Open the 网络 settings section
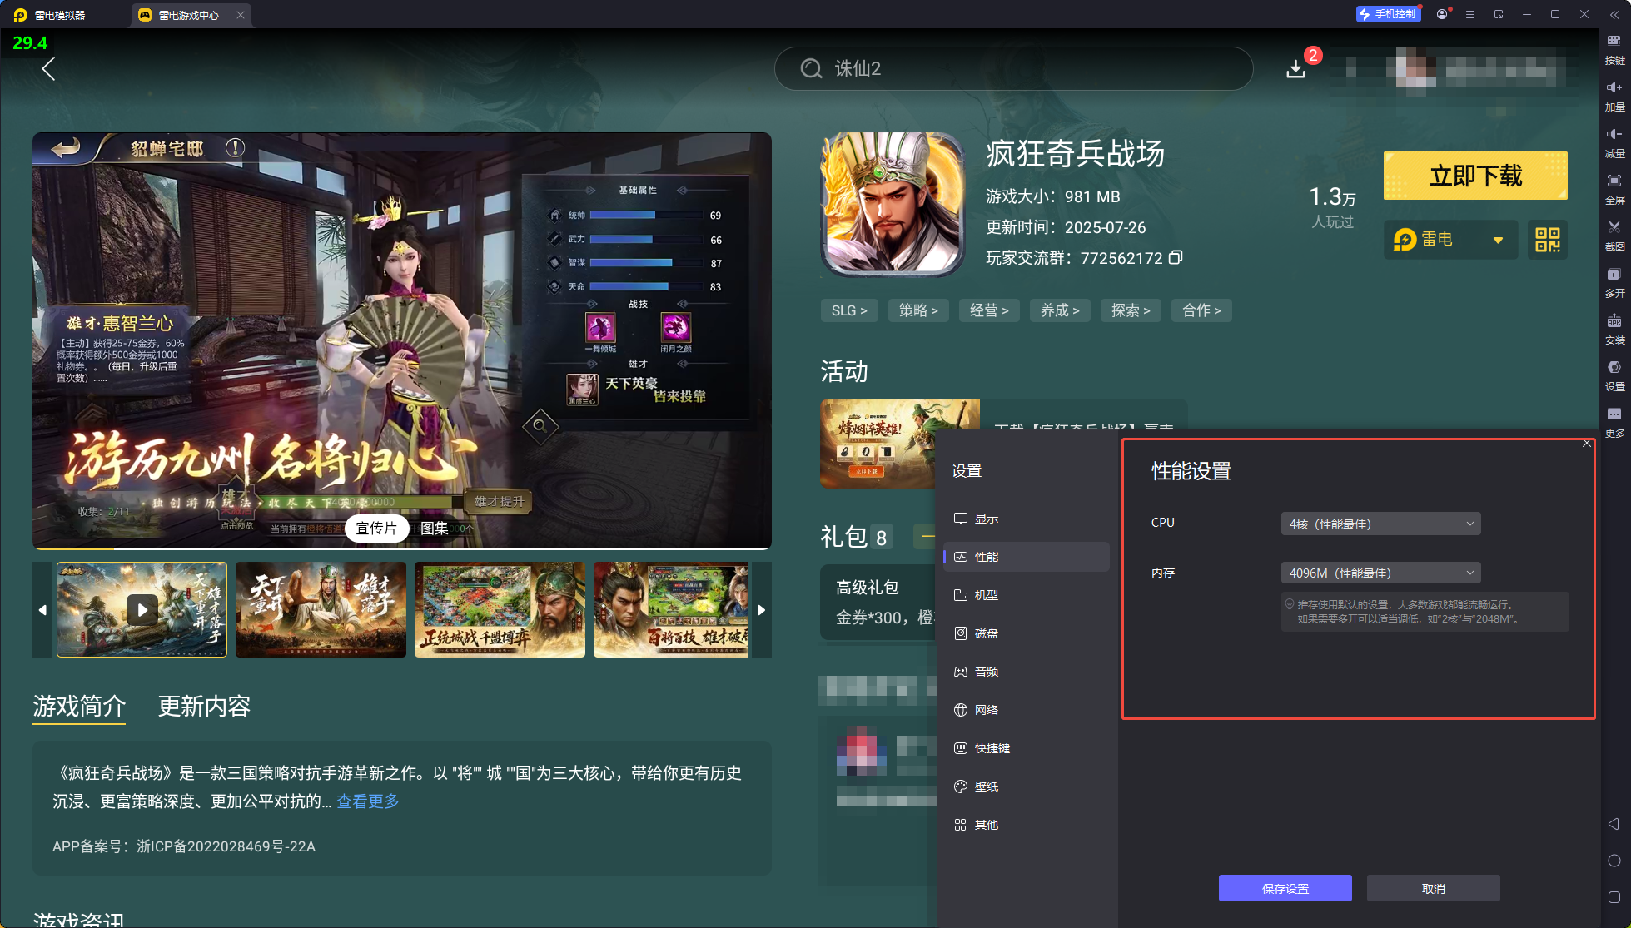The image size is (1631, 928). click(x=1026, y=710)
